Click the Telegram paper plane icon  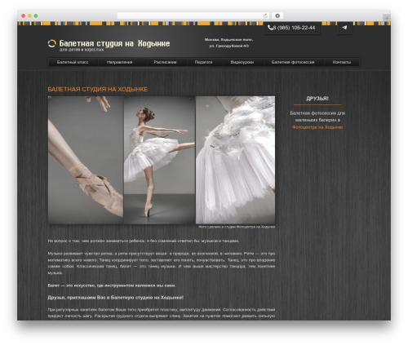[x=344, y=28]
